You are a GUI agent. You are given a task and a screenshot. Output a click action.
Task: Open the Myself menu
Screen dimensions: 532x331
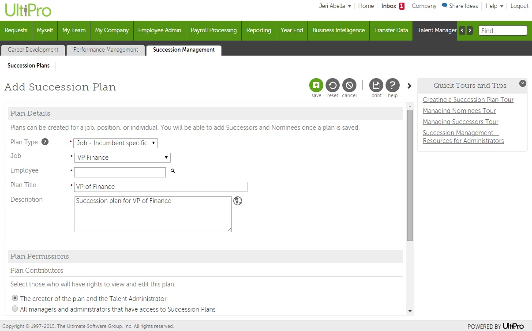tap(45, 30)
